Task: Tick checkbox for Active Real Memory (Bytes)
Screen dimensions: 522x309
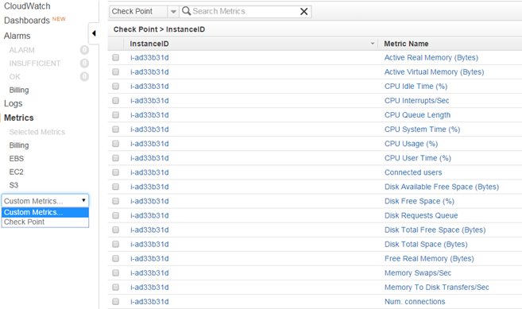Action: pos(115,58)
